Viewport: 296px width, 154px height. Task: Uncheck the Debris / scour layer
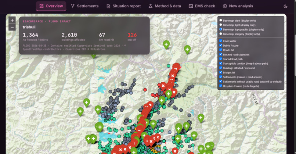[220, 45]
